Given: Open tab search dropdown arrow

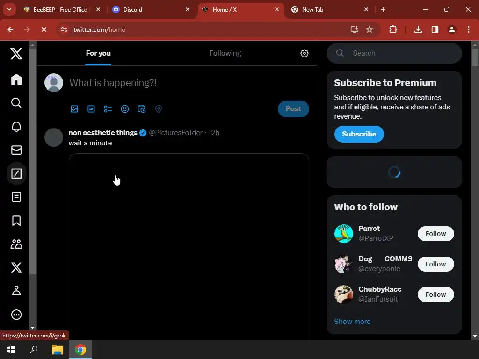Looking at the screenshot, I should (9, 9).
